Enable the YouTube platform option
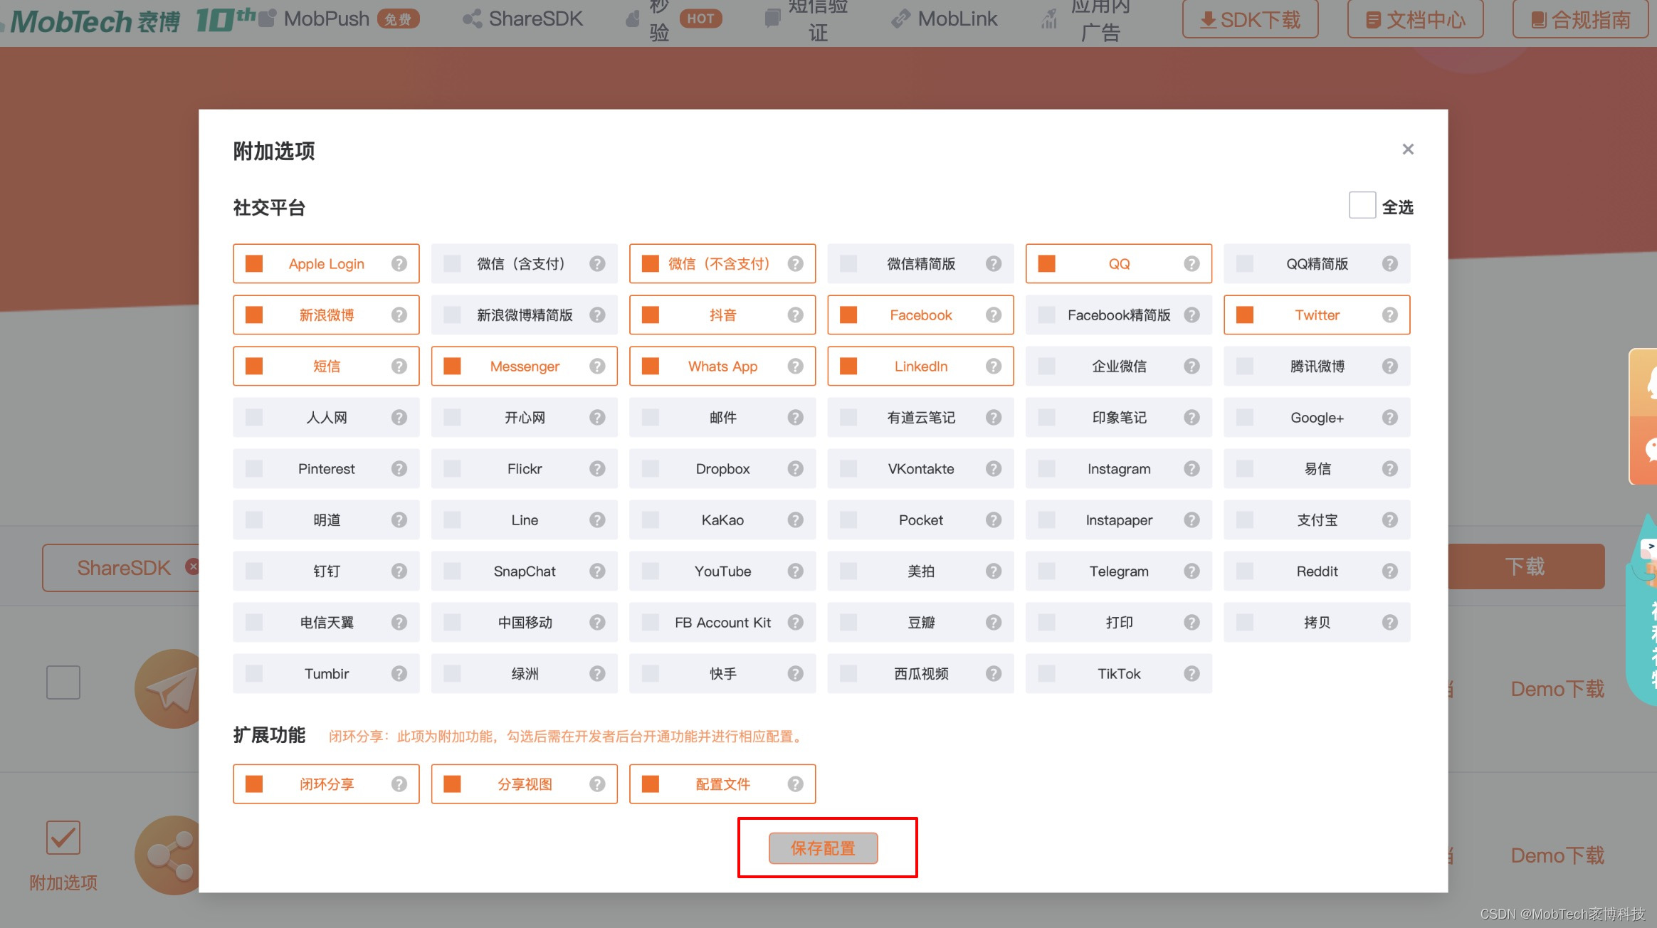 649,571
